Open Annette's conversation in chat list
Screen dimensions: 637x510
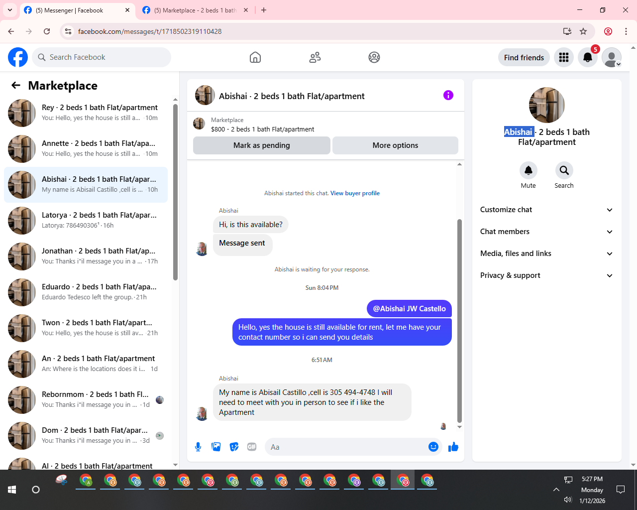coord(86,149)
